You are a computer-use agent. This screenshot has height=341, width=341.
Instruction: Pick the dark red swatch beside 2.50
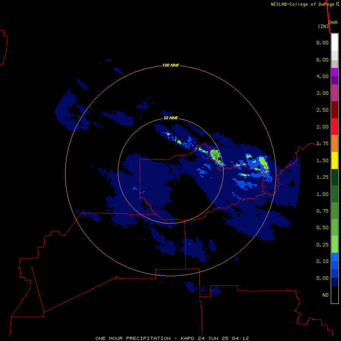[335, 110]
